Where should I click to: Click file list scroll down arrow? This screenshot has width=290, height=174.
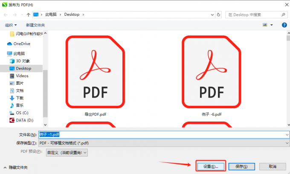(288, 125)
